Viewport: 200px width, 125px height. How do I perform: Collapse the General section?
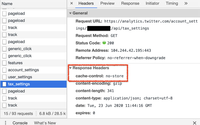pyautogui.click(x=70, y=13)
